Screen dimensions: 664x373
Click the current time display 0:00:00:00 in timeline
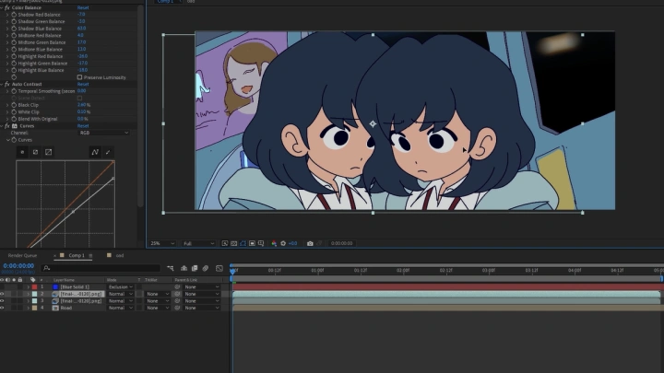18,266
